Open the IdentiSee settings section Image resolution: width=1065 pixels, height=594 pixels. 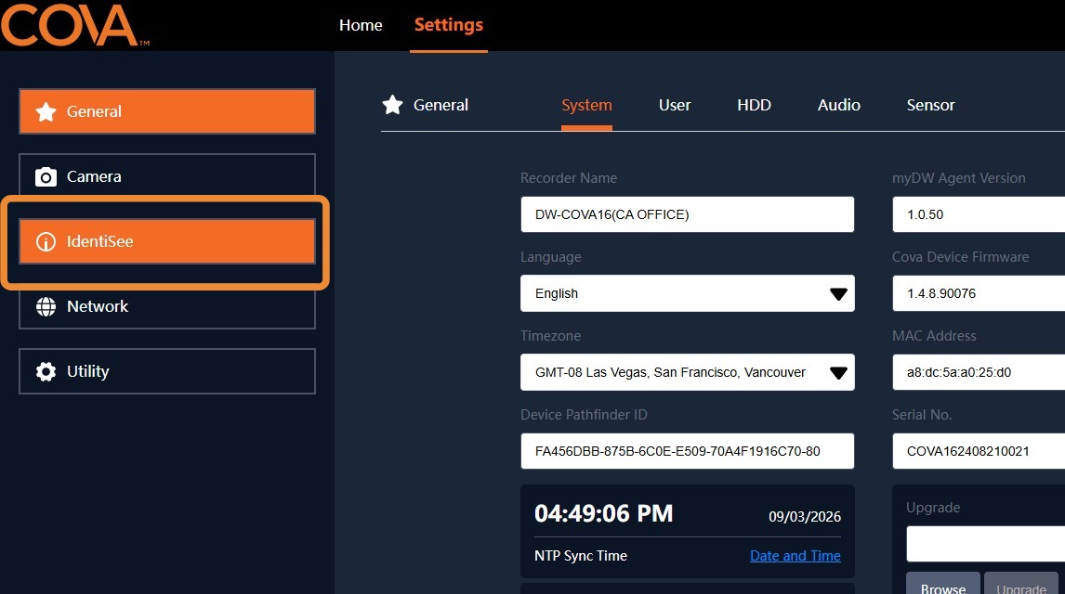coord(167,241)
